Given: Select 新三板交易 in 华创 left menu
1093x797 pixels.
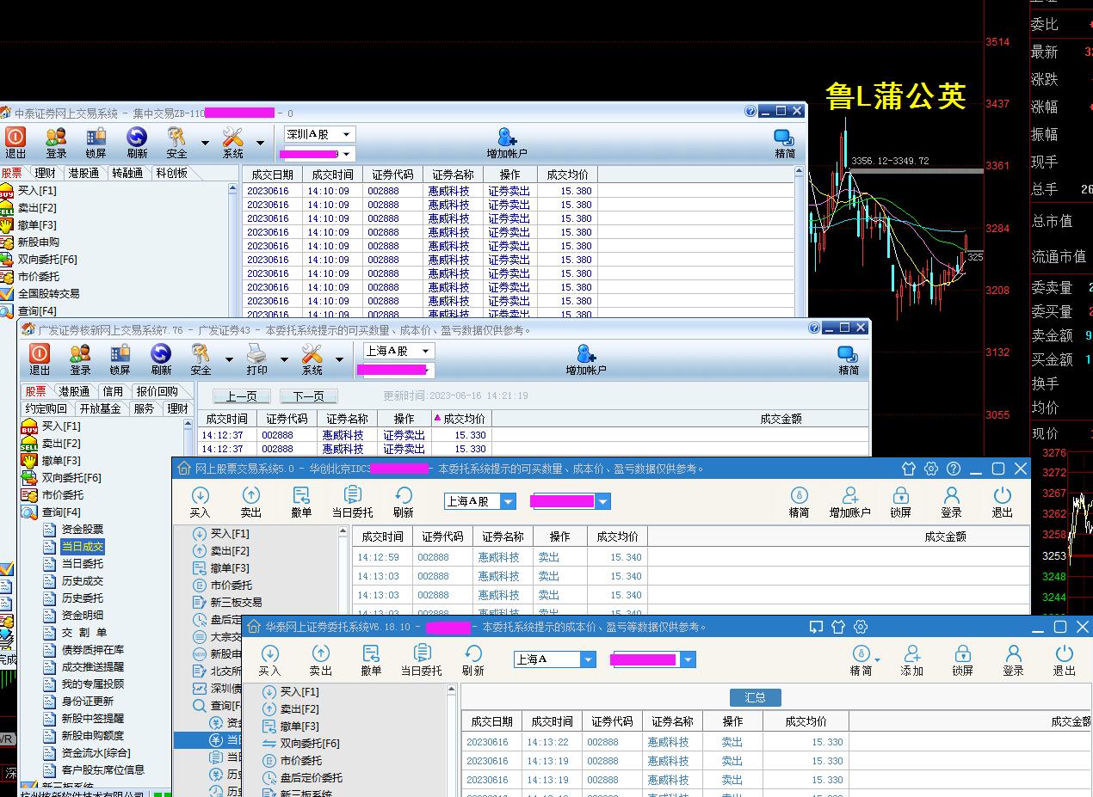Looking at the screenshot, I should [236, 602].
